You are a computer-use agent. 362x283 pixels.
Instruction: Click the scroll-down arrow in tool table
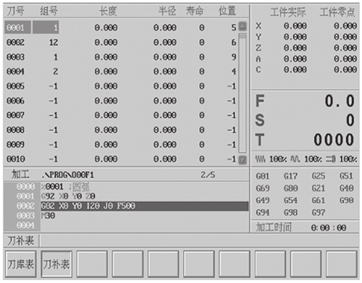(x=243, y=160)
